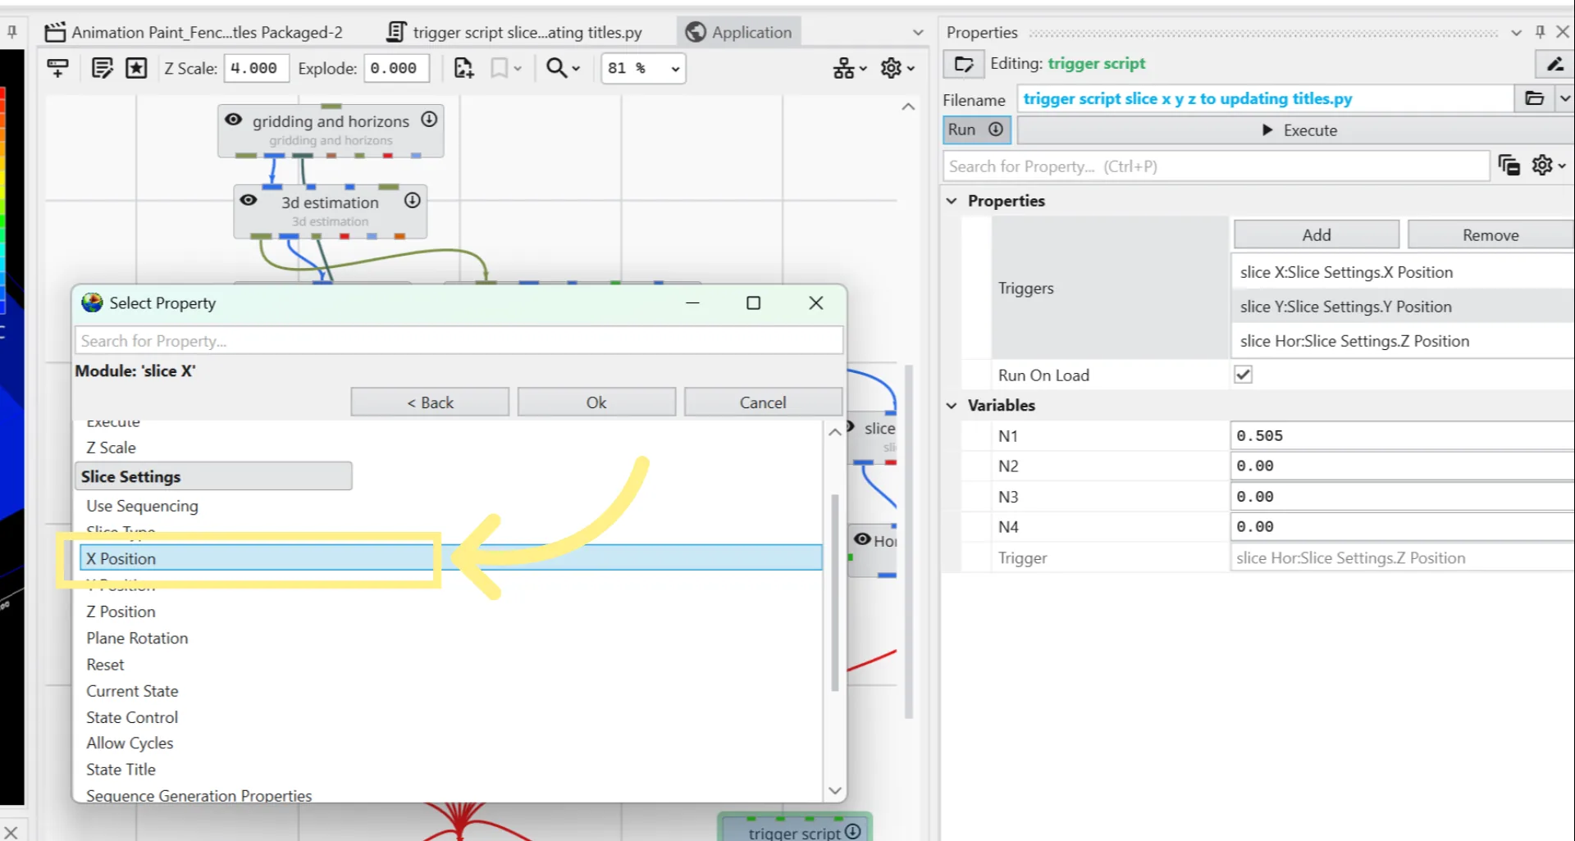1575x841 pixels.
Task: Collapse the Variables section
Action: (x=952, y=405)
